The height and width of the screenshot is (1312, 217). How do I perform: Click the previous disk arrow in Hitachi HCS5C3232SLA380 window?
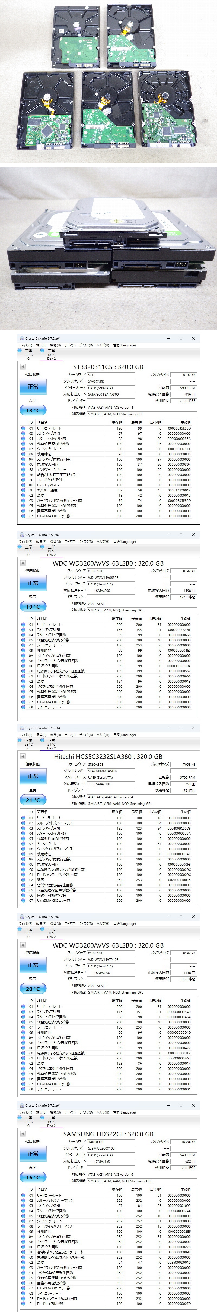(23, 756)
